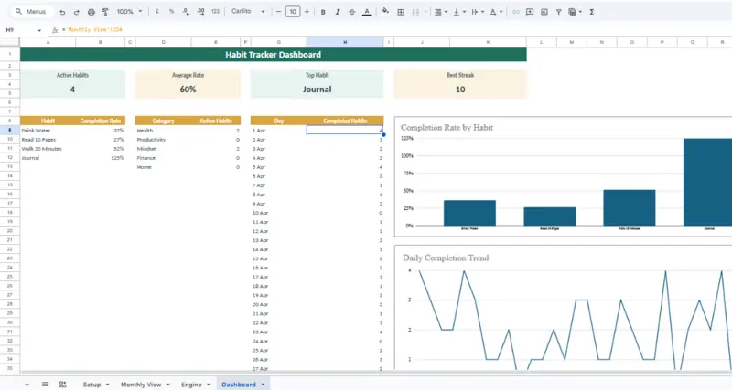This screenshot has height=390, width=732.
Task: Format as currency
Action: (156, 12)
